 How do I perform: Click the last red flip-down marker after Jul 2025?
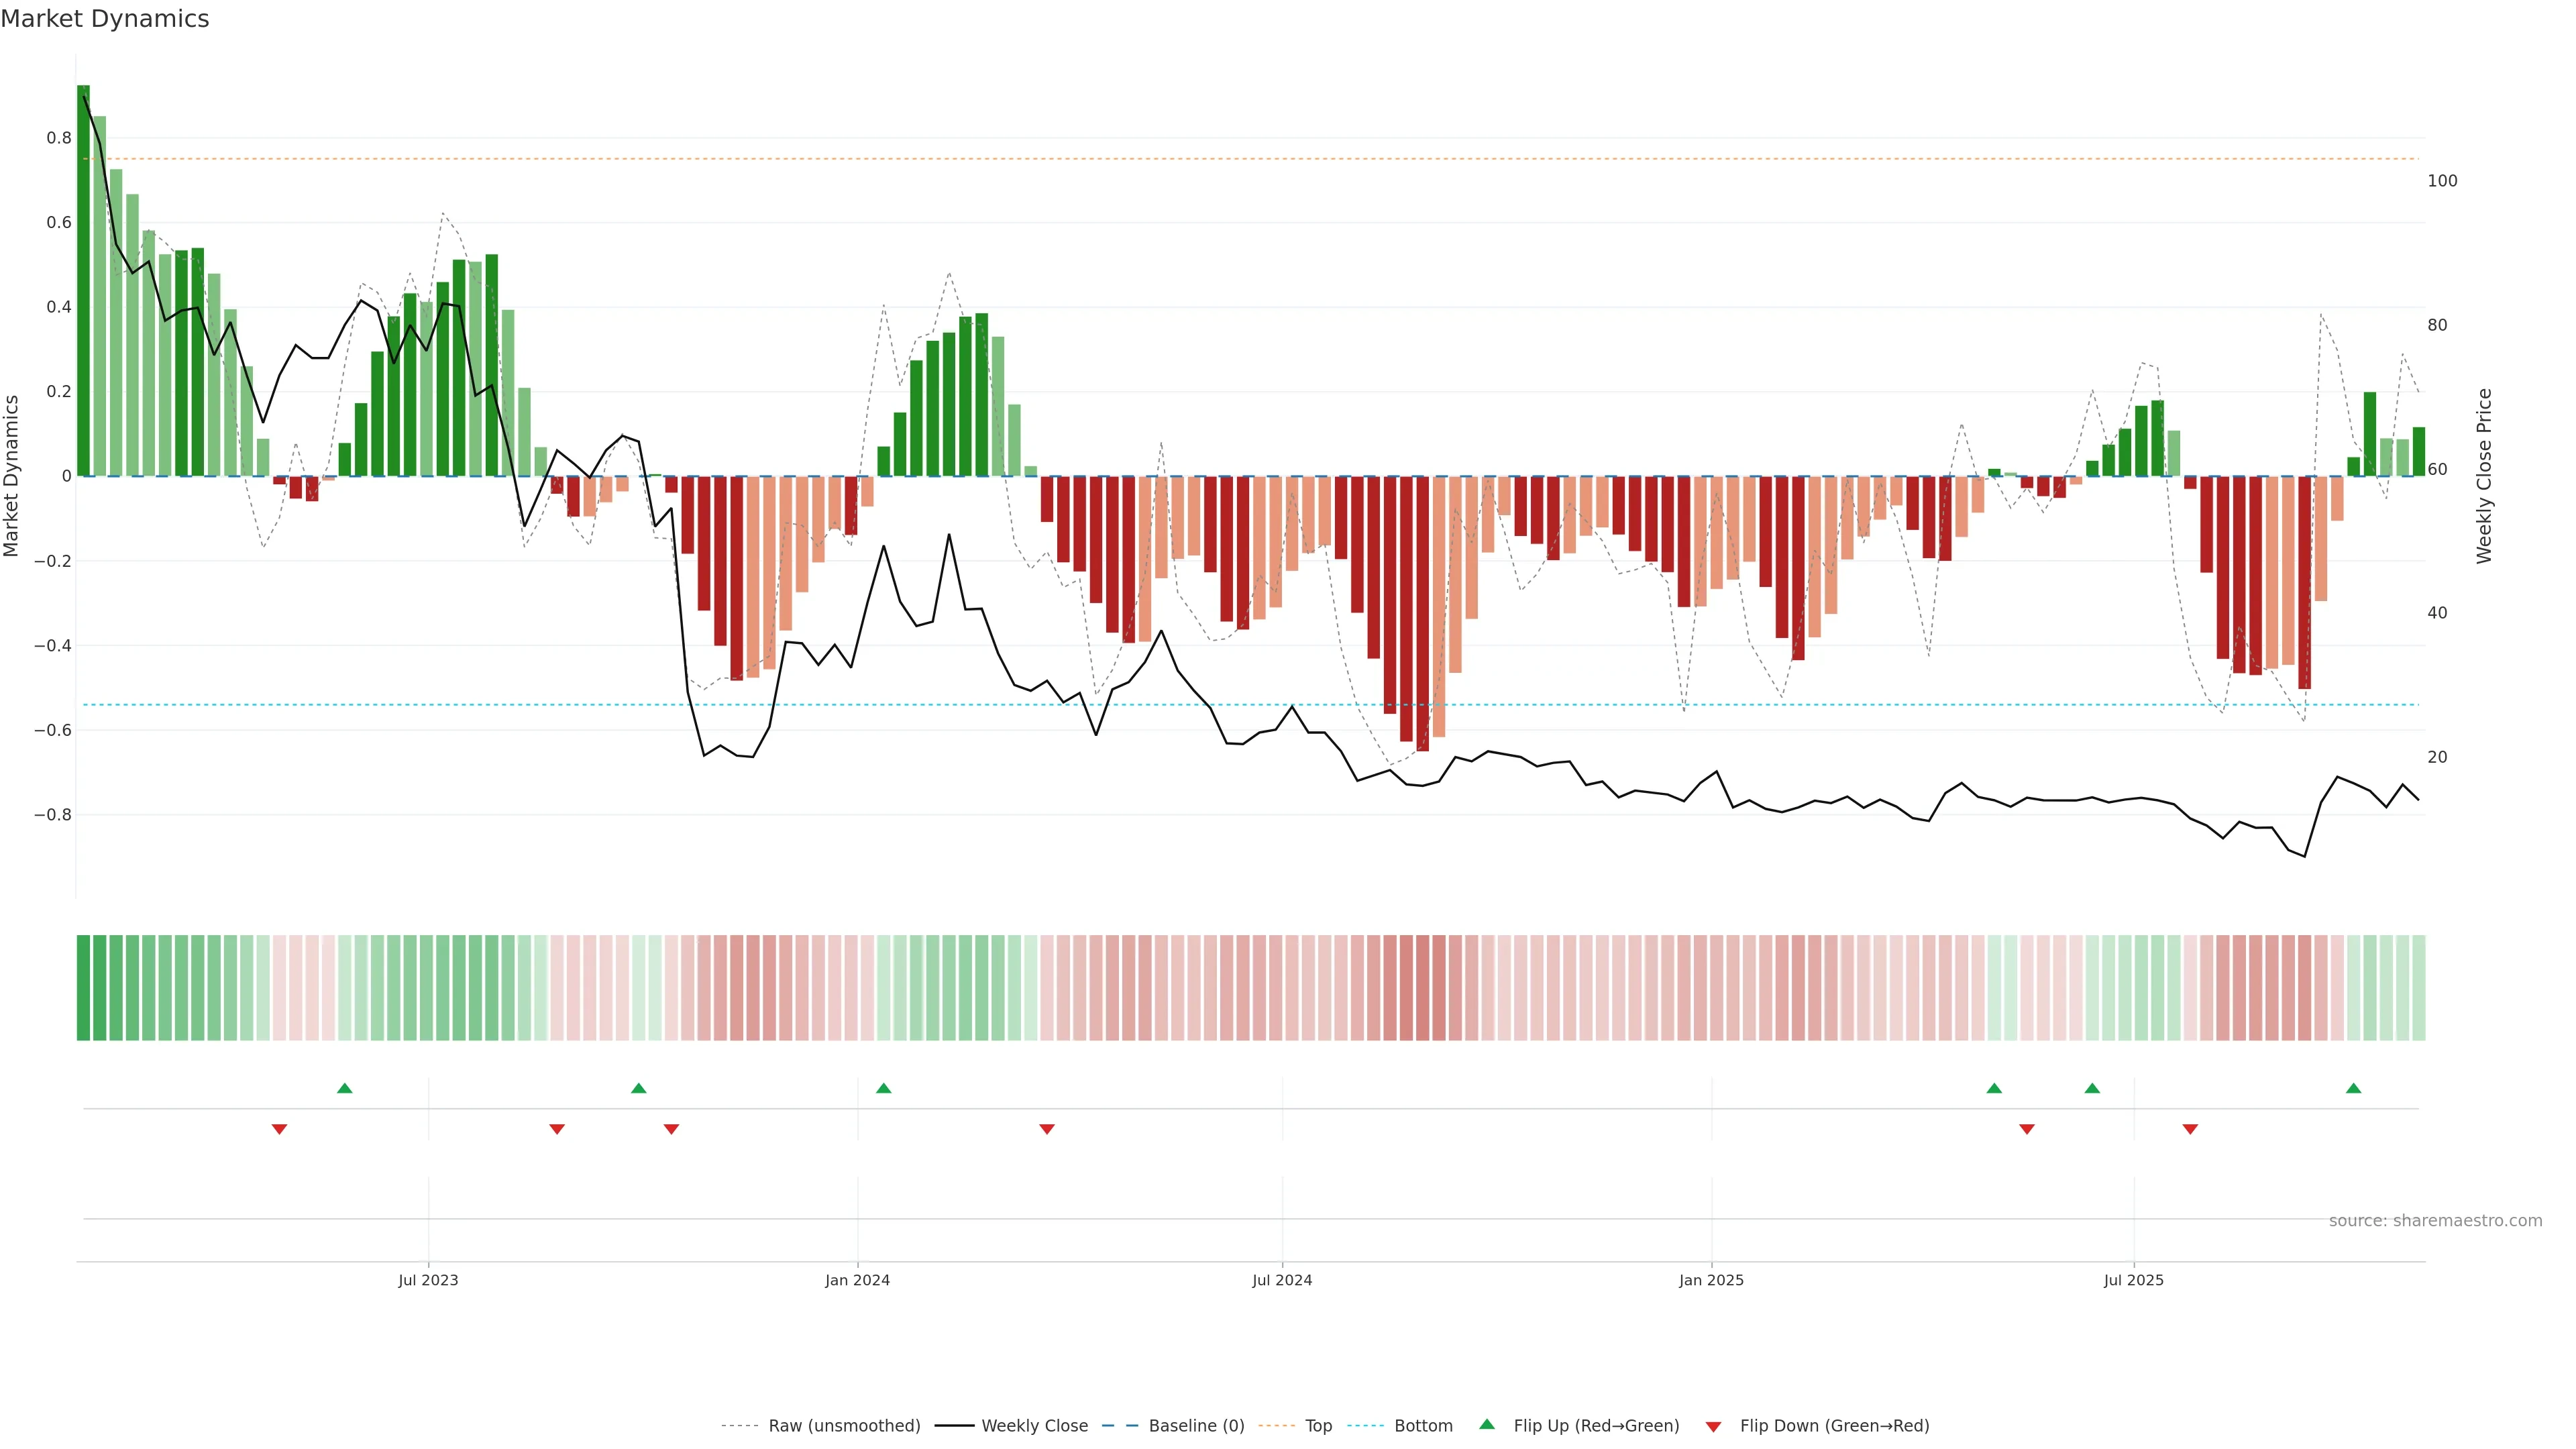[x=2190, y=1129]
